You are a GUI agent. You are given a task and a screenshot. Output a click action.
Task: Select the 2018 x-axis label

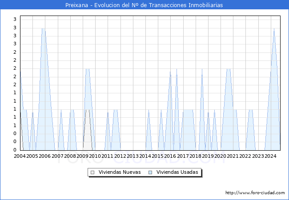(195, 156)
